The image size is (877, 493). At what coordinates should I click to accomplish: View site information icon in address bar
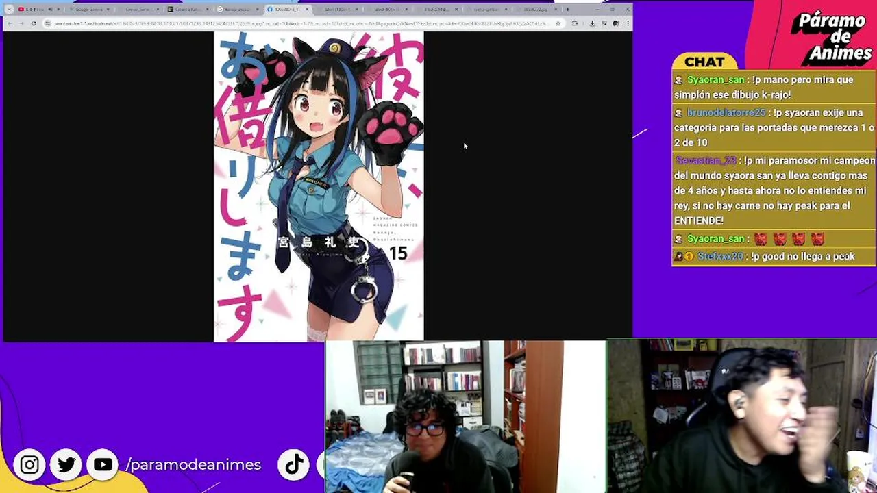(x=47, y=23)
